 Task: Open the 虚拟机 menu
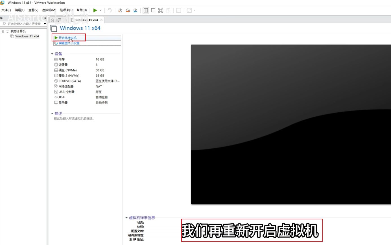pos(49,10)
